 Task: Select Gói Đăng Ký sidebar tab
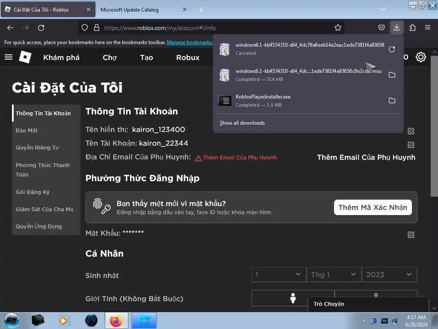tap(46, 192)
